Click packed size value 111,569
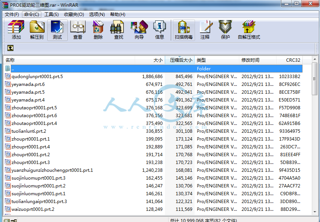The image size is (320, 222). (x=184, y=209)
